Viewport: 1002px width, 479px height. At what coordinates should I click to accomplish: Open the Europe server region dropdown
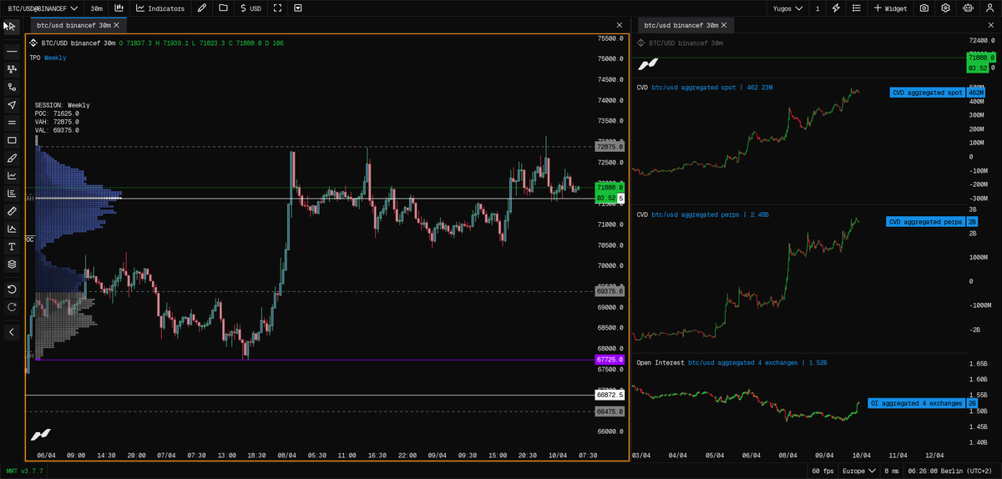[x=858, y=471]
